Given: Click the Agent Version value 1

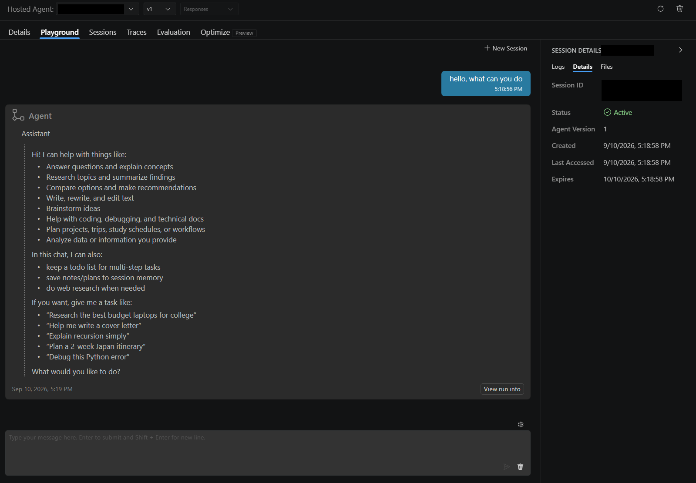Looking at the screenshot, I should pyautogui.click(x=605, y=129).
